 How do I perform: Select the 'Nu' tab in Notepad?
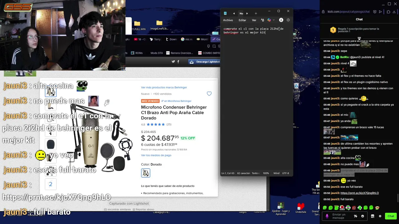click(241, 13)
